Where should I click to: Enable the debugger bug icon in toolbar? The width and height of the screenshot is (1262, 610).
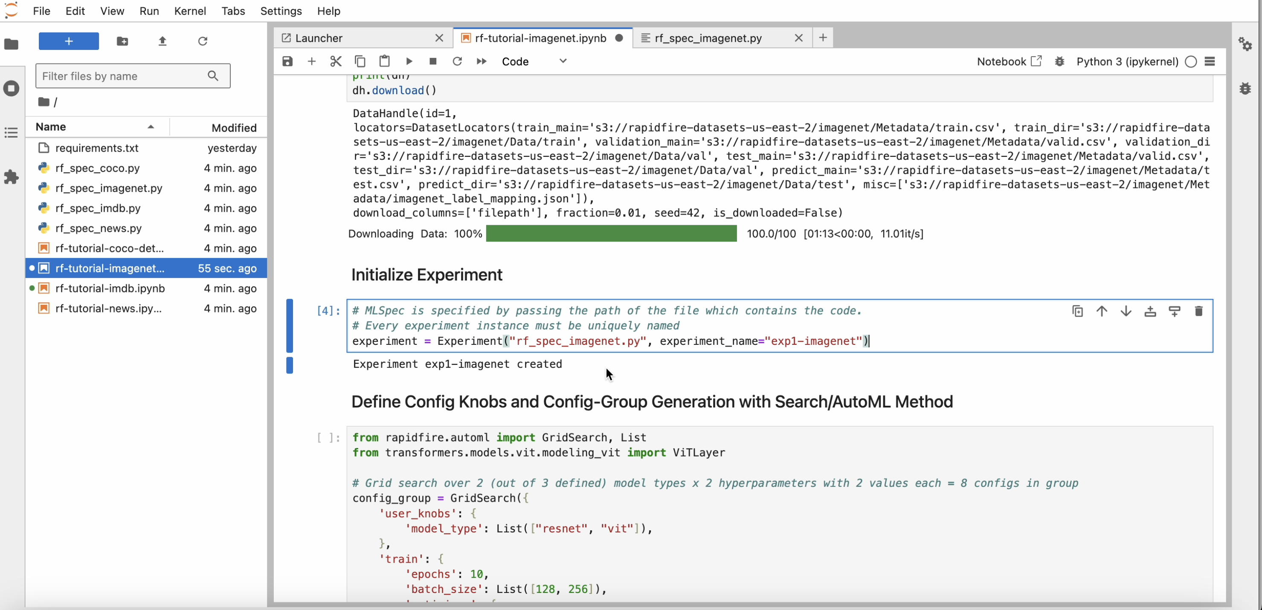click(1060, 61)
